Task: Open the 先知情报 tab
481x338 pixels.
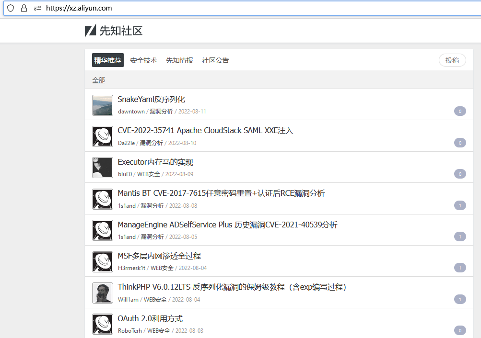Action: click(x=179, y=60)
